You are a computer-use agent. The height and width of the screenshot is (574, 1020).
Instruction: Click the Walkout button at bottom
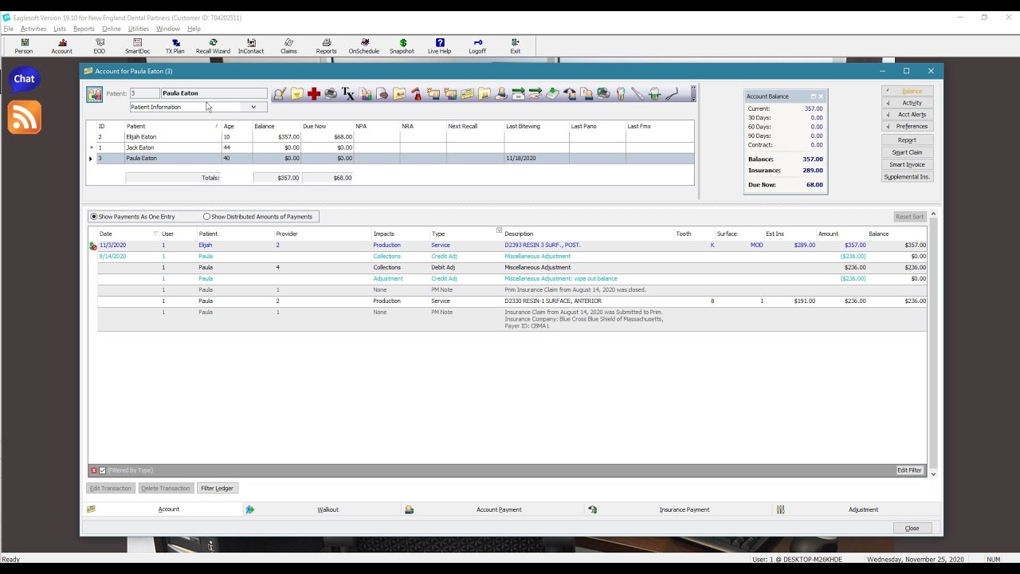tap(328, 509)
